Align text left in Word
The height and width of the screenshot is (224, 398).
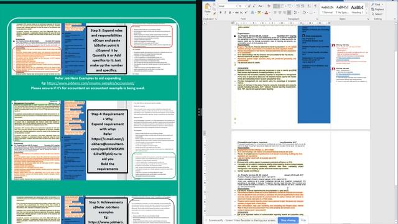(275, 12)
